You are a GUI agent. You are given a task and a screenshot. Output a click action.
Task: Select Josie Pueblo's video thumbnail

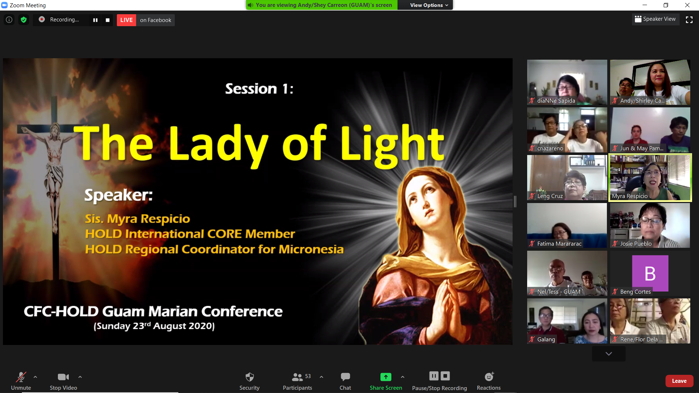pyautogui.click(x=650, y=225)
